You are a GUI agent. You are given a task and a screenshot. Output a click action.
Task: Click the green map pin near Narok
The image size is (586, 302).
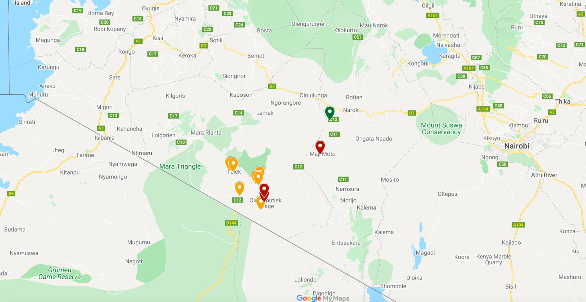point(330,112)
